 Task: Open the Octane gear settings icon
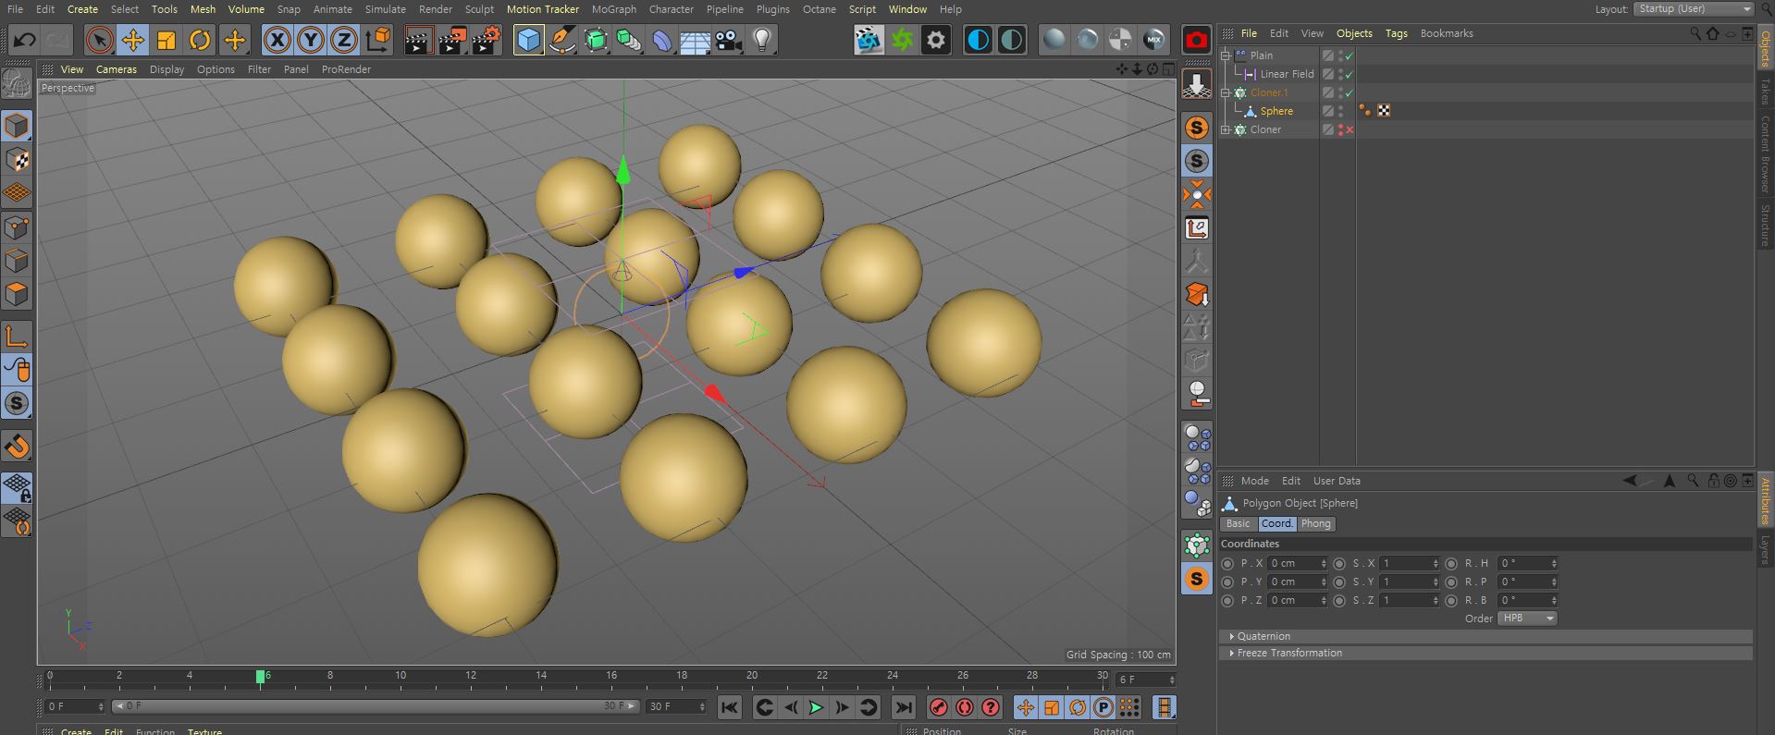click(936, 40)
